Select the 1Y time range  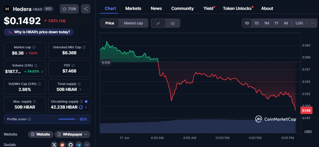point(276,23)
